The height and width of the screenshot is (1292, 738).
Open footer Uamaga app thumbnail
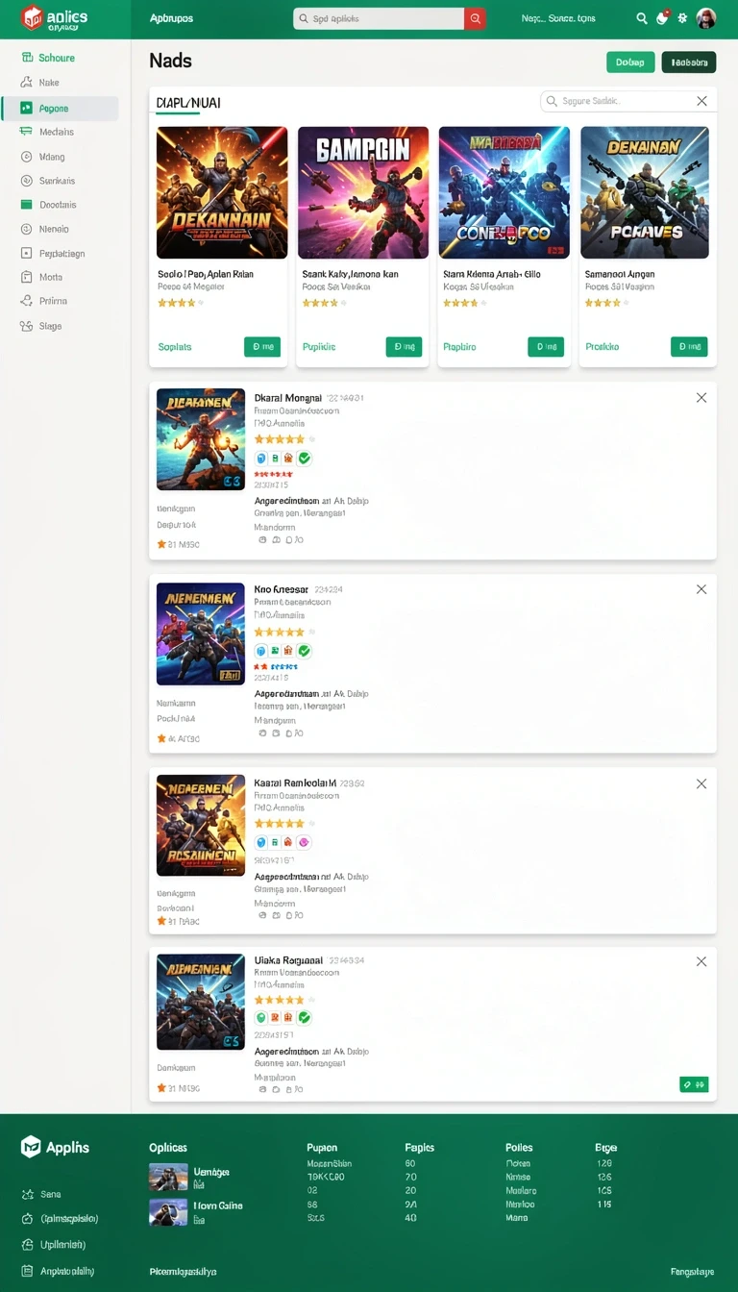[168, 1178]
